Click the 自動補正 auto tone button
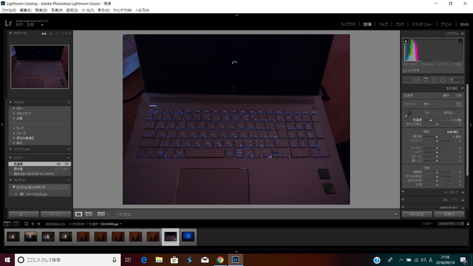 point(453,132)
